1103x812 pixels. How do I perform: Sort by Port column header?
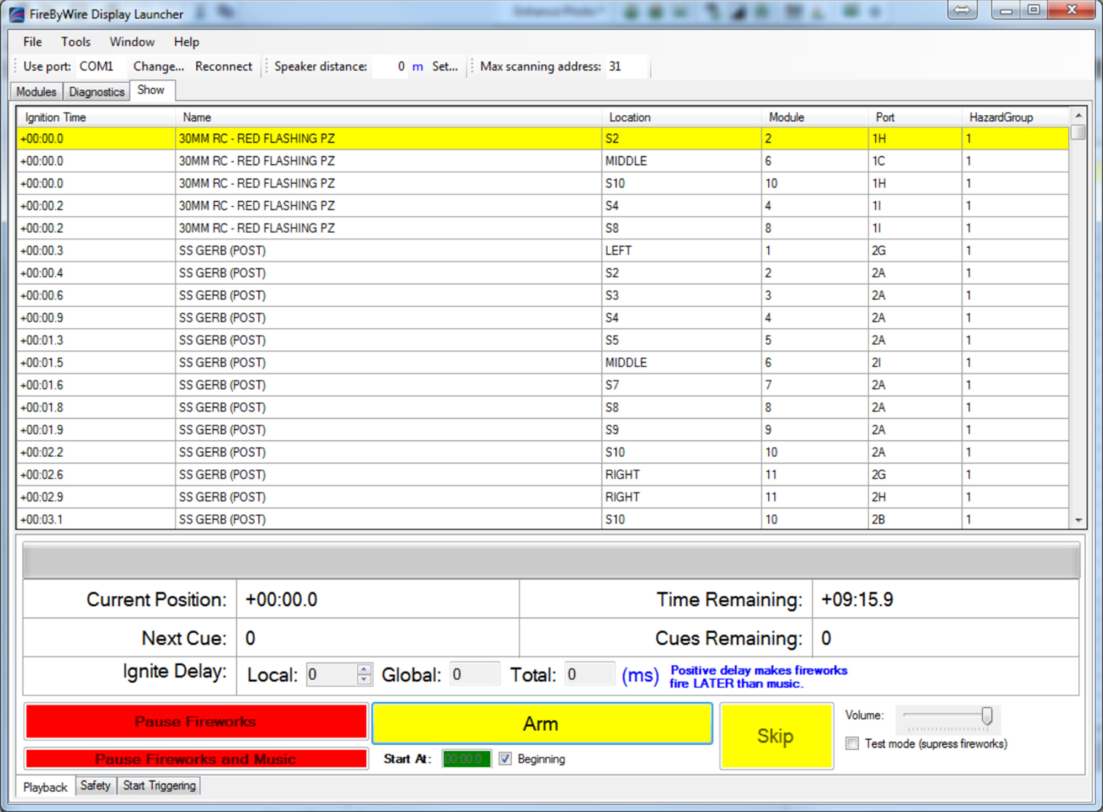915,117
